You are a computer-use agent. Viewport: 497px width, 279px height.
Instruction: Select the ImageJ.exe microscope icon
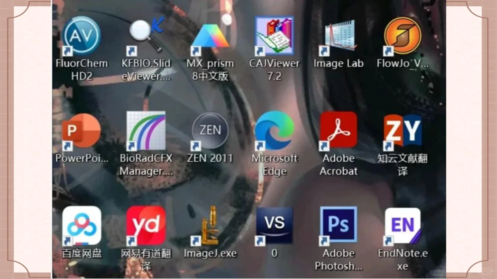(210, 225)
